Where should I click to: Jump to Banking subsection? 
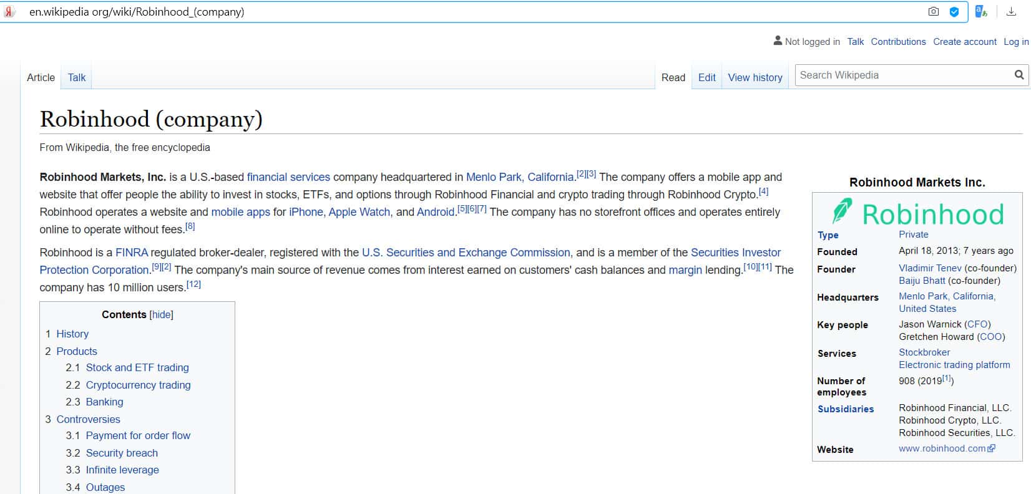pyautogui.click(x=105, y=402)
